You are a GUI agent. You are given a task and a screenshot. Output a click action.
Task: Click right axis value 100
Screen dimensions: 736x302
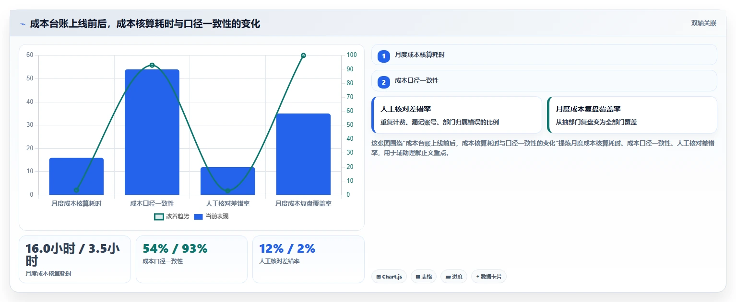[352, 55]
